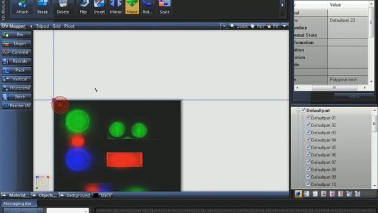378x213 pixels.
Task: Activate the Pan view tool
Action: pos(258,26)
